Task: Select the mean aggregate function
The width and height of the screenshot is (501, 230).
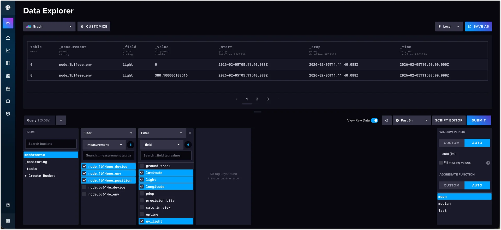Action: tap(464, 197)
